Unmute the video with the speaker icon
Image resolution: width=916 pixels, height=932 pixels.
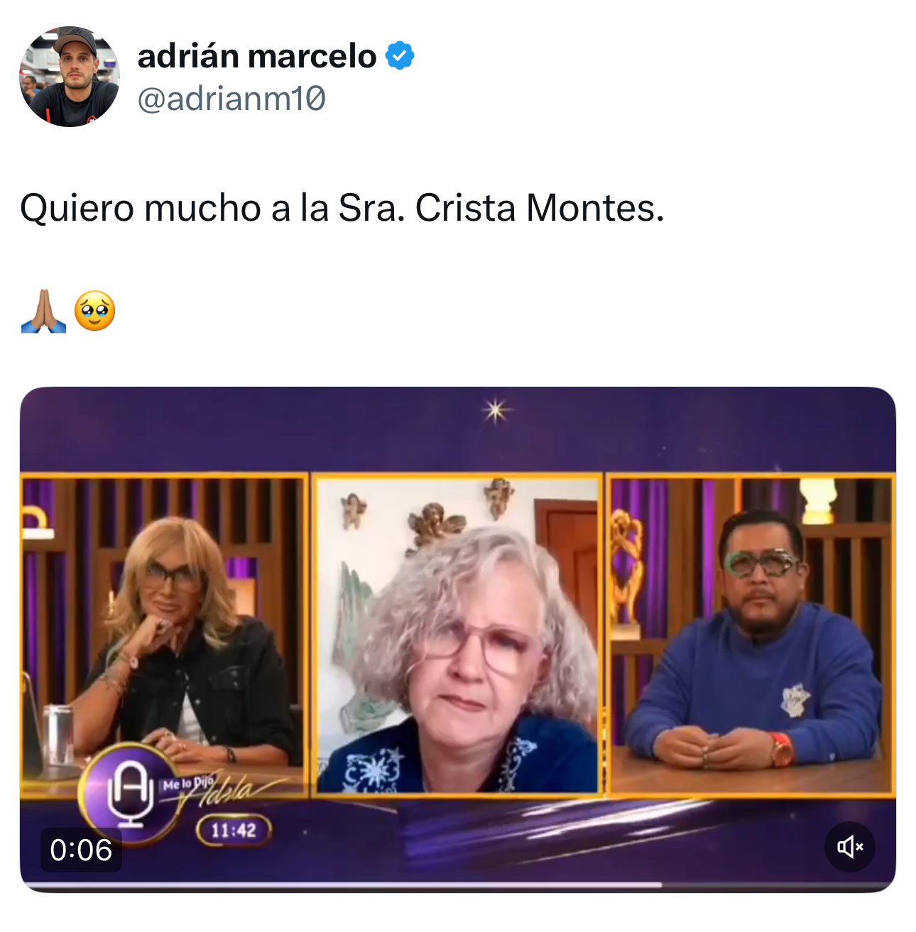(x=850, y=846)
